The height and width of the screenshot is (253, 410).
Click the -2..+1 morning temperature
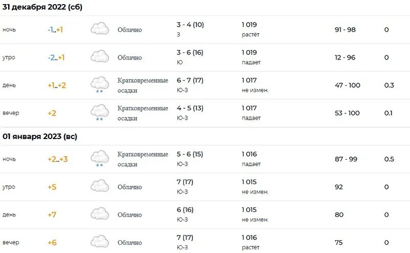(x=56, y=57)
